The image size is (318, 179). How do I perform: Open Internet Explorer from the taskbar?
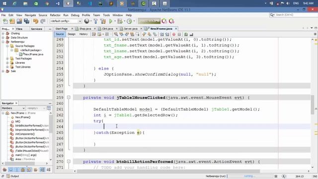(x=14, y=3)
